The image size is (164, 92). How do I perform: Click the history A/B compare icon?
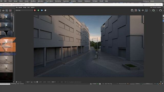[x=3, y=10]
